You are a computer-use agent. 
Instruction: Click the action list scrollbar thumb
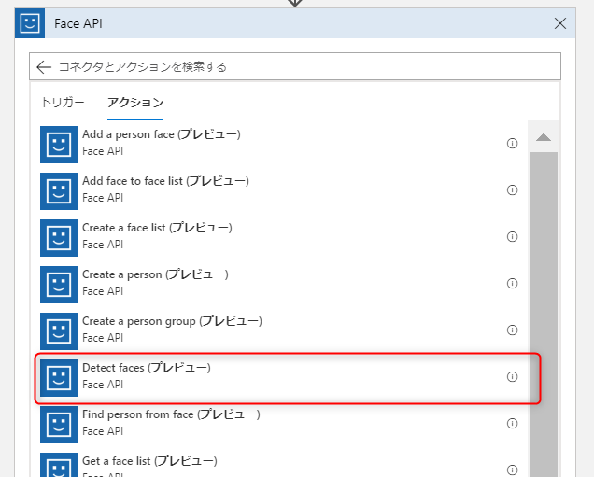pos(544,315)
